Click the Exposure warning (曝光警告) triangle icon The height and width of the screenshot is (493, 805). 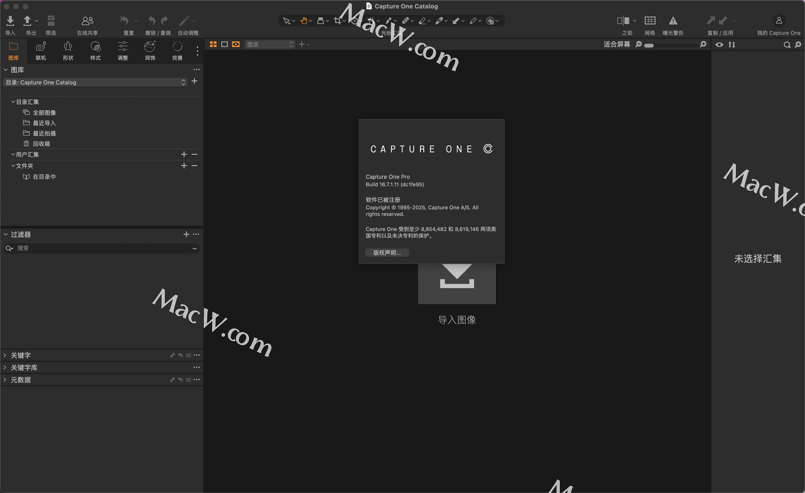[673, 21]
